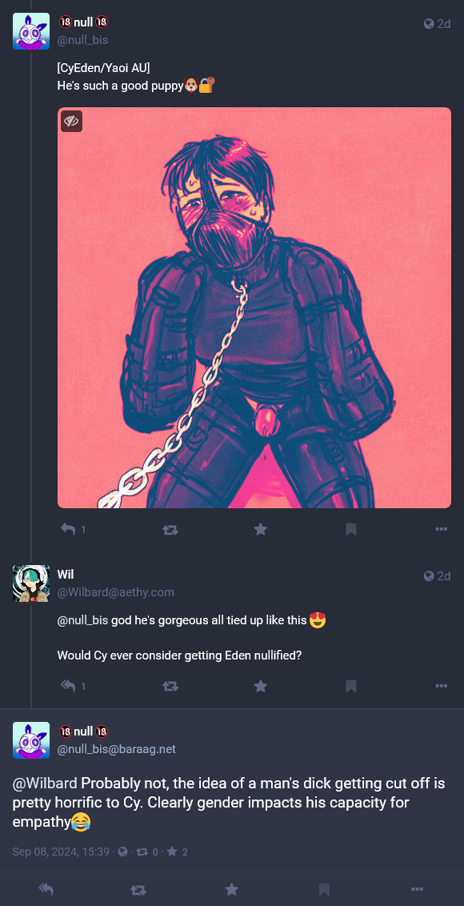This screenshot has height=906, width=464.
Task: Open the Sep 08, 2024 timestamp link
Action: 61,852
